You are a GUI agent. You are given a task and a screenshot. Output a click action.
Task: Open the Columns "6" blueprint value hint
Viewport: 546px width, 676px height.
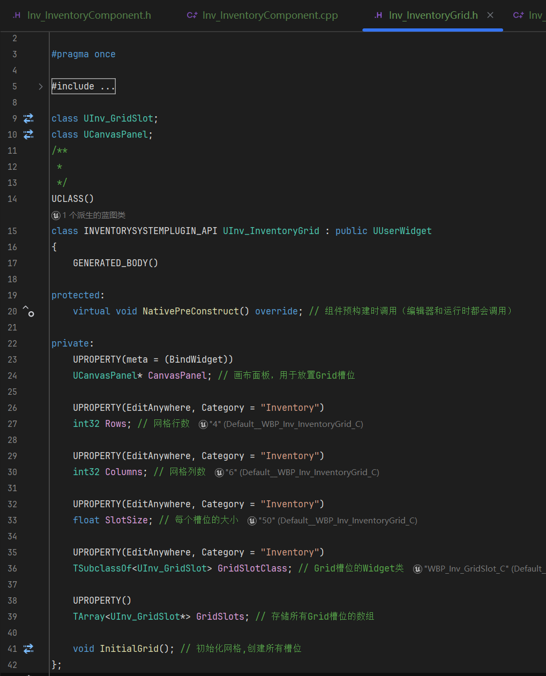pos(302,472)
